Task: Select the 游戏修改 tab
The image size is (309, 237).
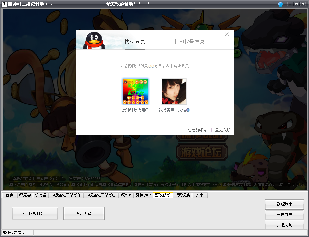Action: (163, 195)
